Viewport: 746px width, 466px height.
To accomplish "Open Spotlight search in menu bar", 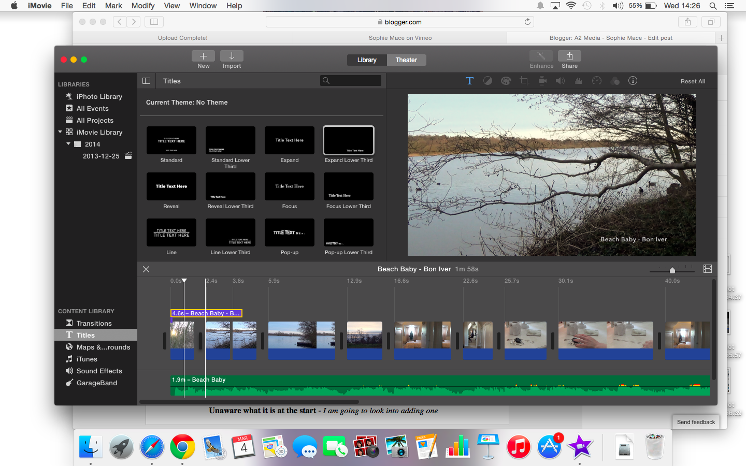I will point(713,6).
